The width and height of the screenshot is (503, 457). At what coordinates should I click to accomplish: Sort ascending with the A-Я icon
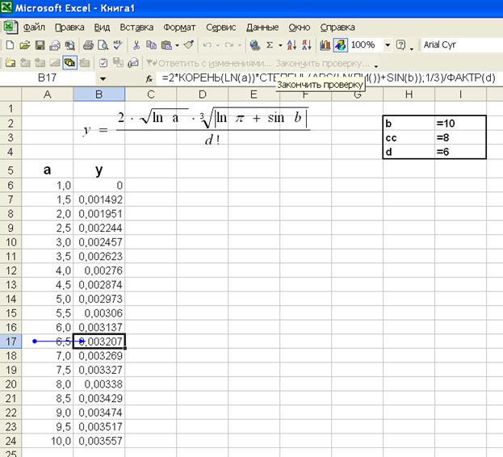click(x=291, y=45)
